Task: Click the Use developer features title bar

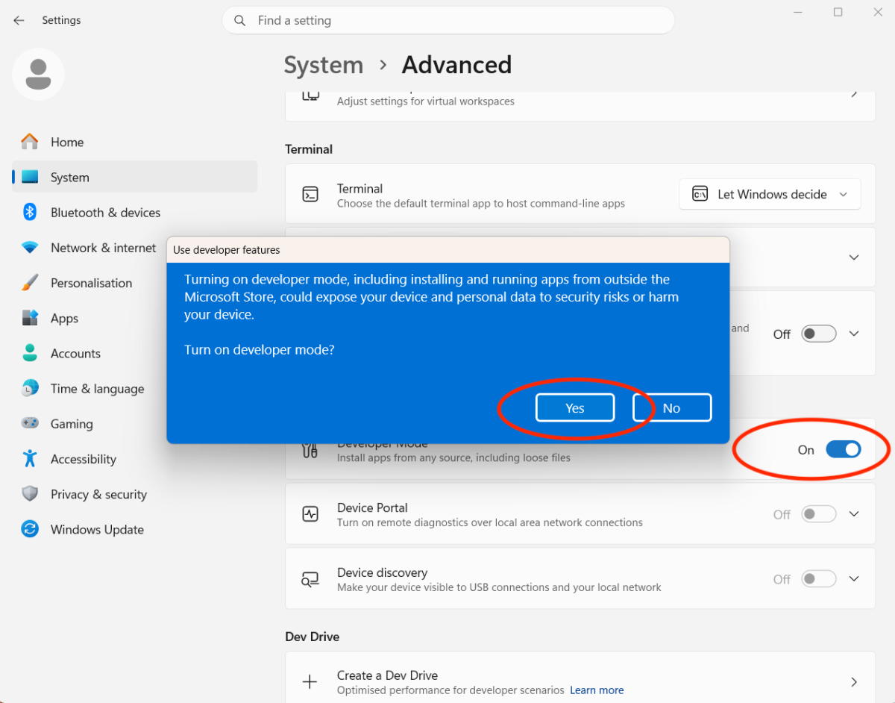Action: pyautogui.click(x=448, y=249)
